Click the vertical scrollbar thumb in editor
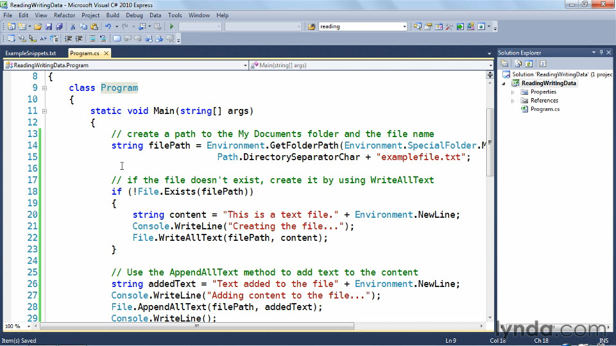The width and height of the screenshot is (616, 346). tap(490, 142)
